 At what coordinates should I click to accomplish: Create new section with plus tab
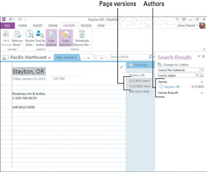(x=101, y=58)
